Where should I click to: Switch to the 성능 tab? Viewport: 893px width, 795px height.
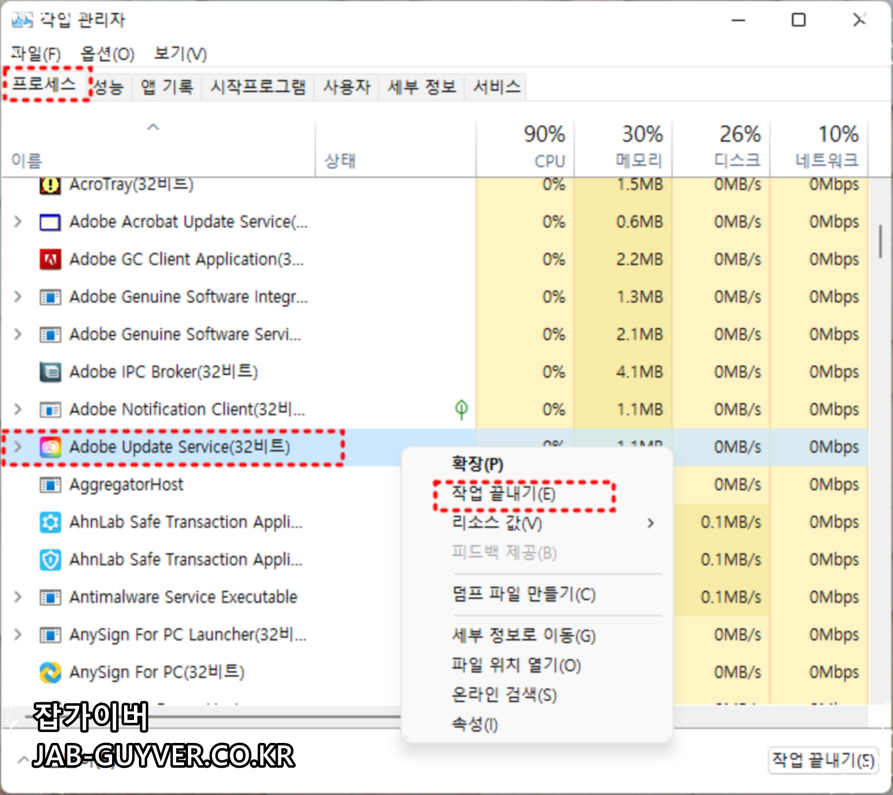tap(109, 88)
